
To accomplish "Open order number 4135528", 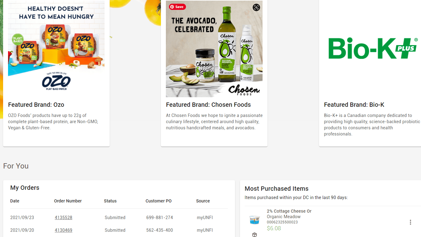I will pos(63,218).
